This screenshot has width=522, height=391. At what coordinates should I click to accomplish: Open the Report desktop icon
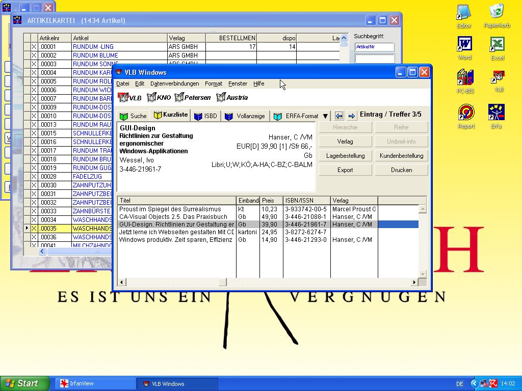point(466,116)
